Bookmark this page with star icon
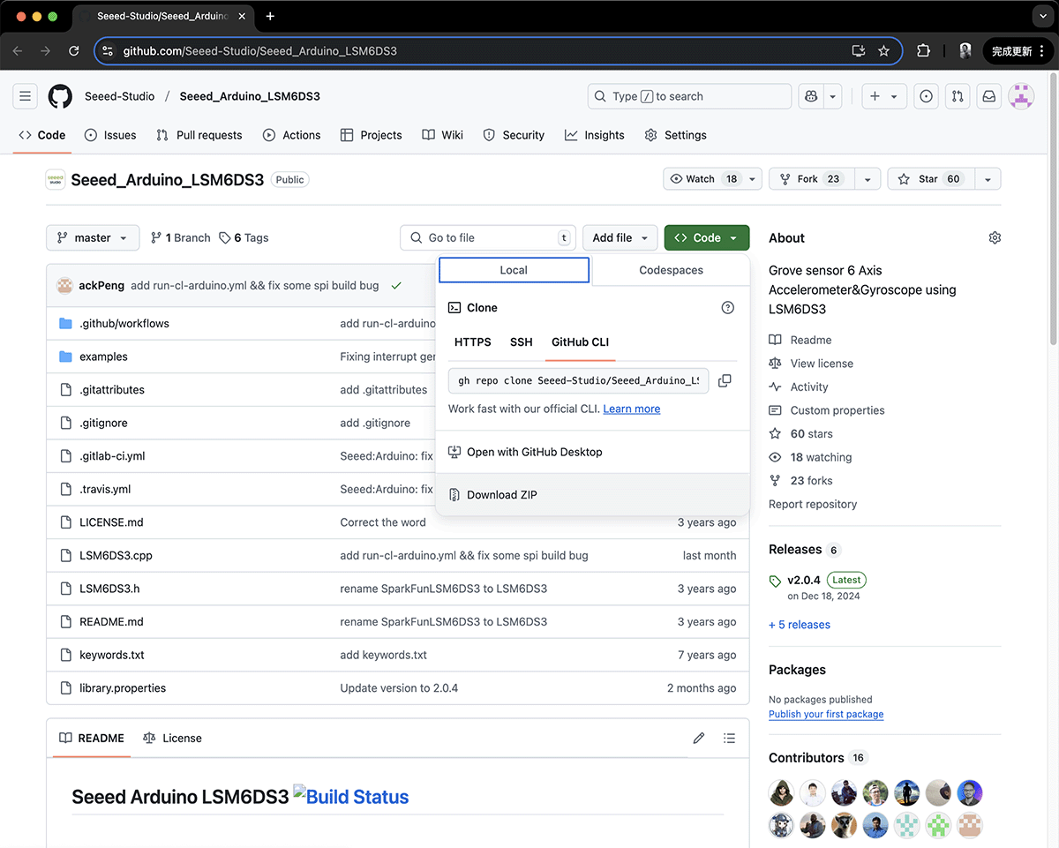 883,51
